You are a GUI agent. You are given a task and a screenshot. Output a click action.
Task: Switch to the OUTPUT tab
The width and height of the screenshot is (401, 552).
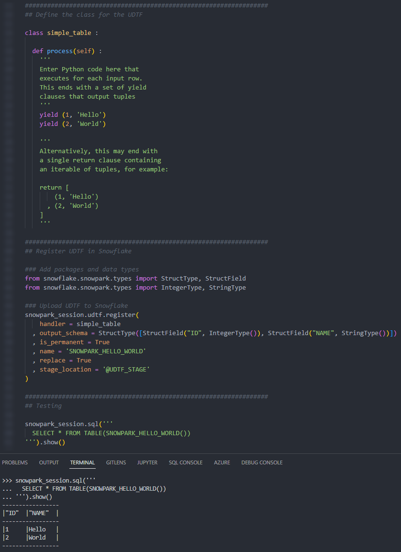(49, 462)
